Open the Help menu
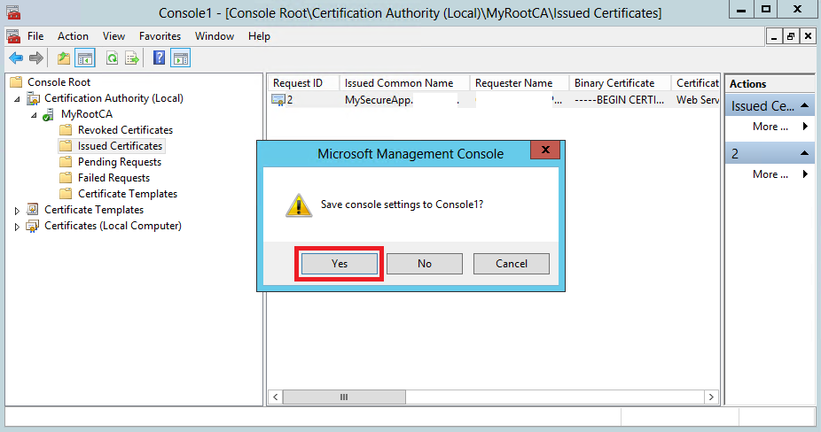 coord(259,36)
